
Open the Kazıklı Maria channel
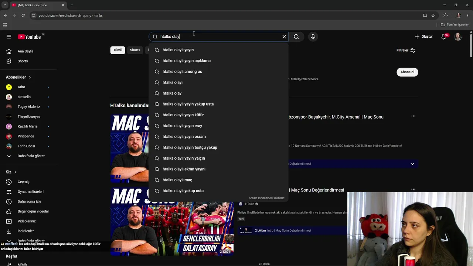click(x=28, y=126)
